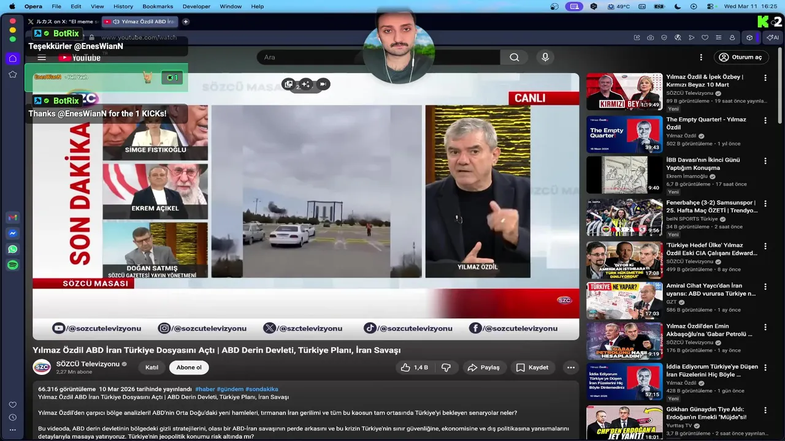Screen dimensions: 785x441
Task: Click the Kaydet save button
Action: [x=532, y=367]
